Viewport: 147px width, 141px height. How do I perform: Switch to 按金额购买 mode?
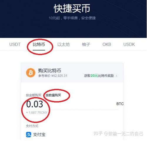pos(34,95)
